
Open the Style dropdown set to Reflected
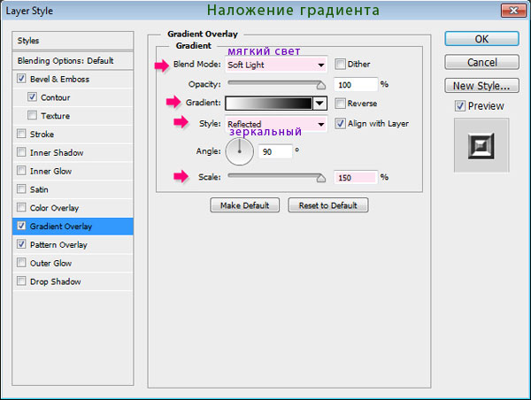click(276, 124)
